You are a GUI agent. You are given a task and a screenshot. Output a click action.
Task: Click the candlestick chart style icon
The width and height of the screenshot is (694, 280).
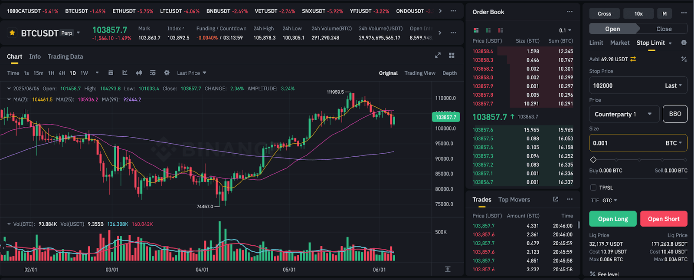pyautogui.click(x=139, y=73)
